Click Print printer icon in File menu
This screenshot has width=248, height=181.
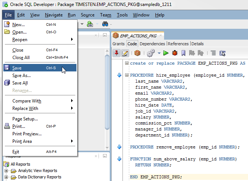click(7, 126)
